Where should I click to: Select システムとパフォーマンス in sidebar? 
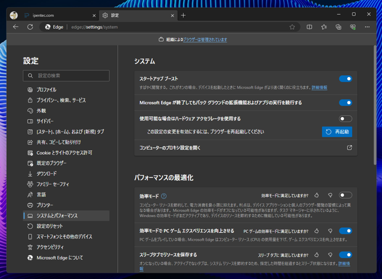click(x=66, y=215)
